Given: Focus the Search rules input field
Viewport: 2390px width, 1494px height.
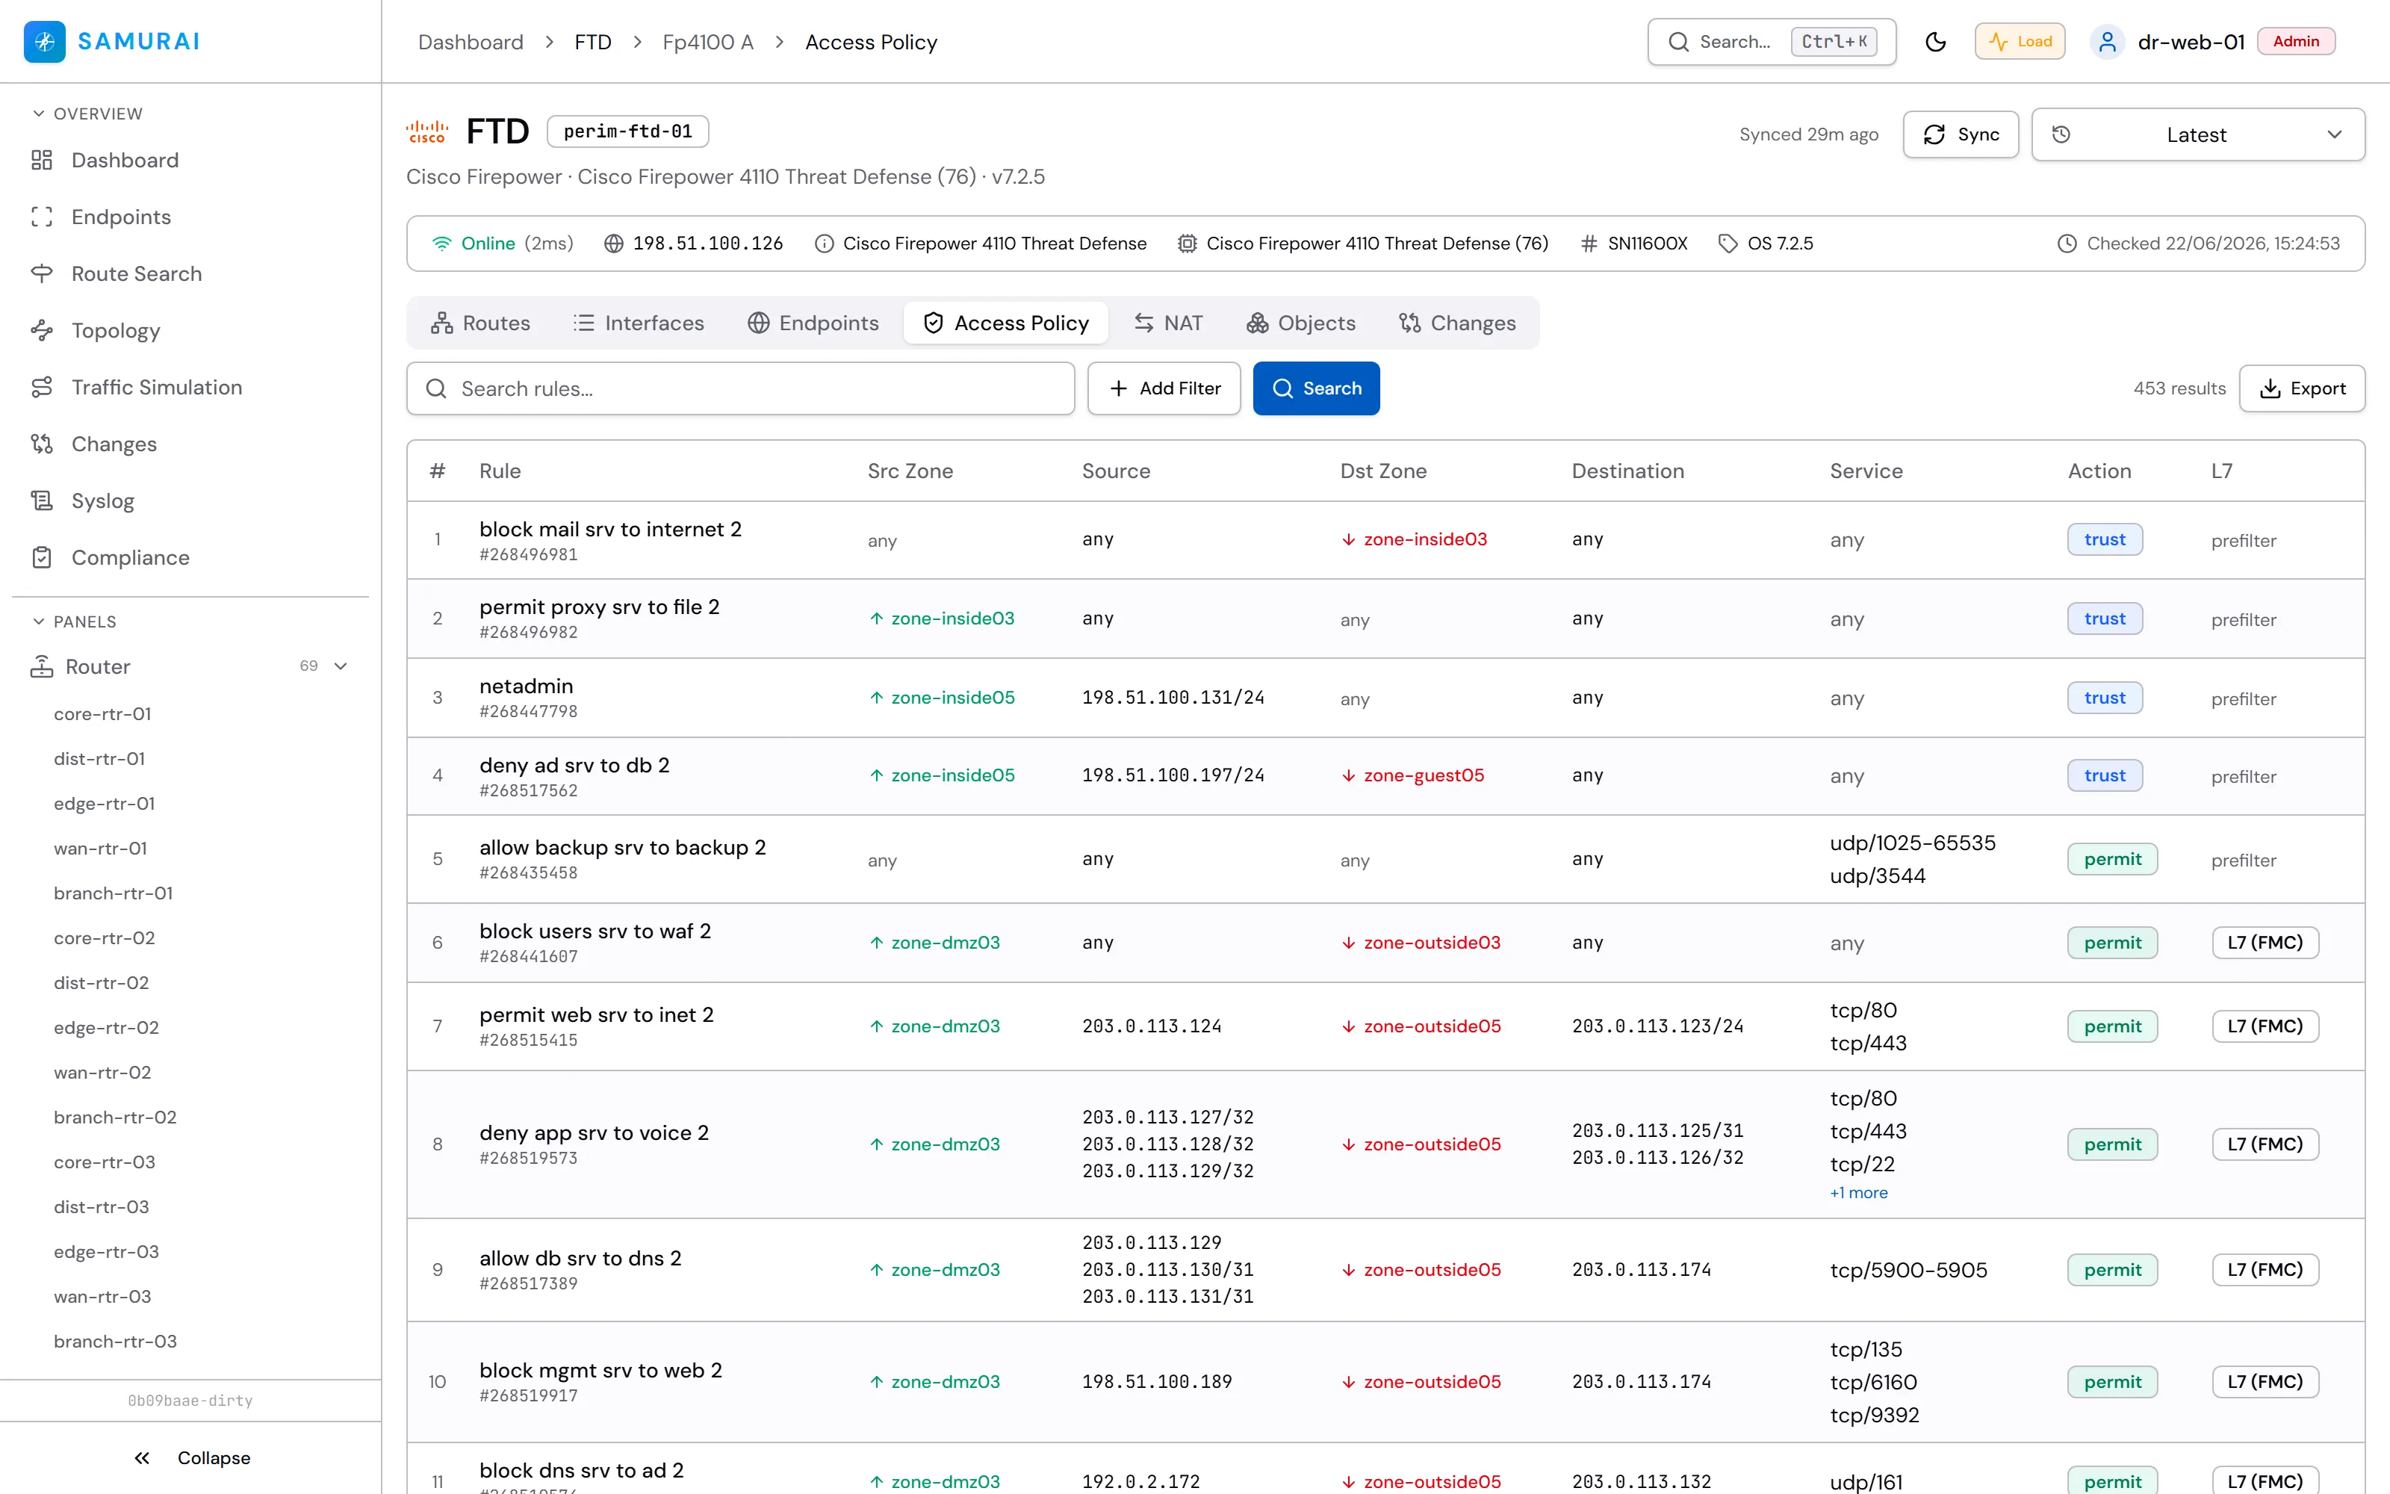Looking at the screenshot, I should [739, 389].
